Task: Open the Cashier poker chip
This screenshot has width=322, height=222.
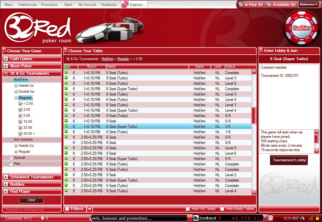Action: tap(301, 28)
